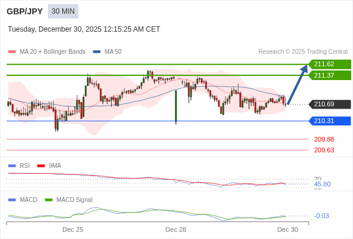
Task: Click the 'Dec 25' axis label
Action: click(73, 229)
